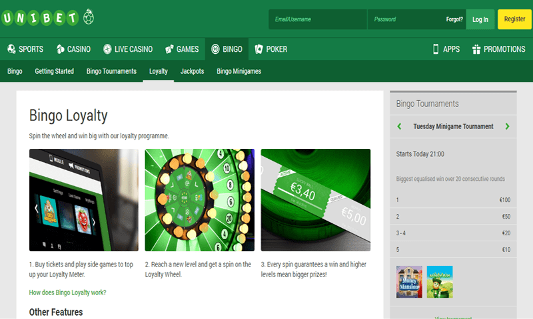Show previous bingo tournament
Image resolution: width=533 pixels, height=319 pixels.
399,126
